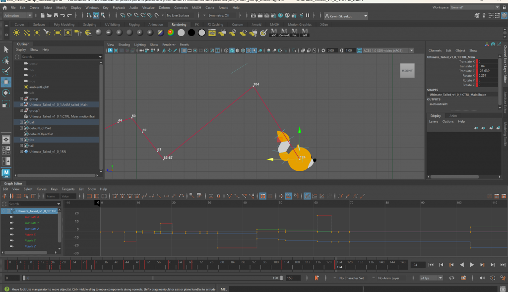Viewport: 508px width, 292px height.
Task: Toggle wireframe display in viewport toolbar
Action: coord(226,50)
